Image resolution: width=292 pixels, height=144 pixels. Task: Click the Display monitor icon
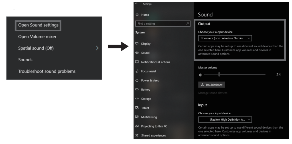137,44
